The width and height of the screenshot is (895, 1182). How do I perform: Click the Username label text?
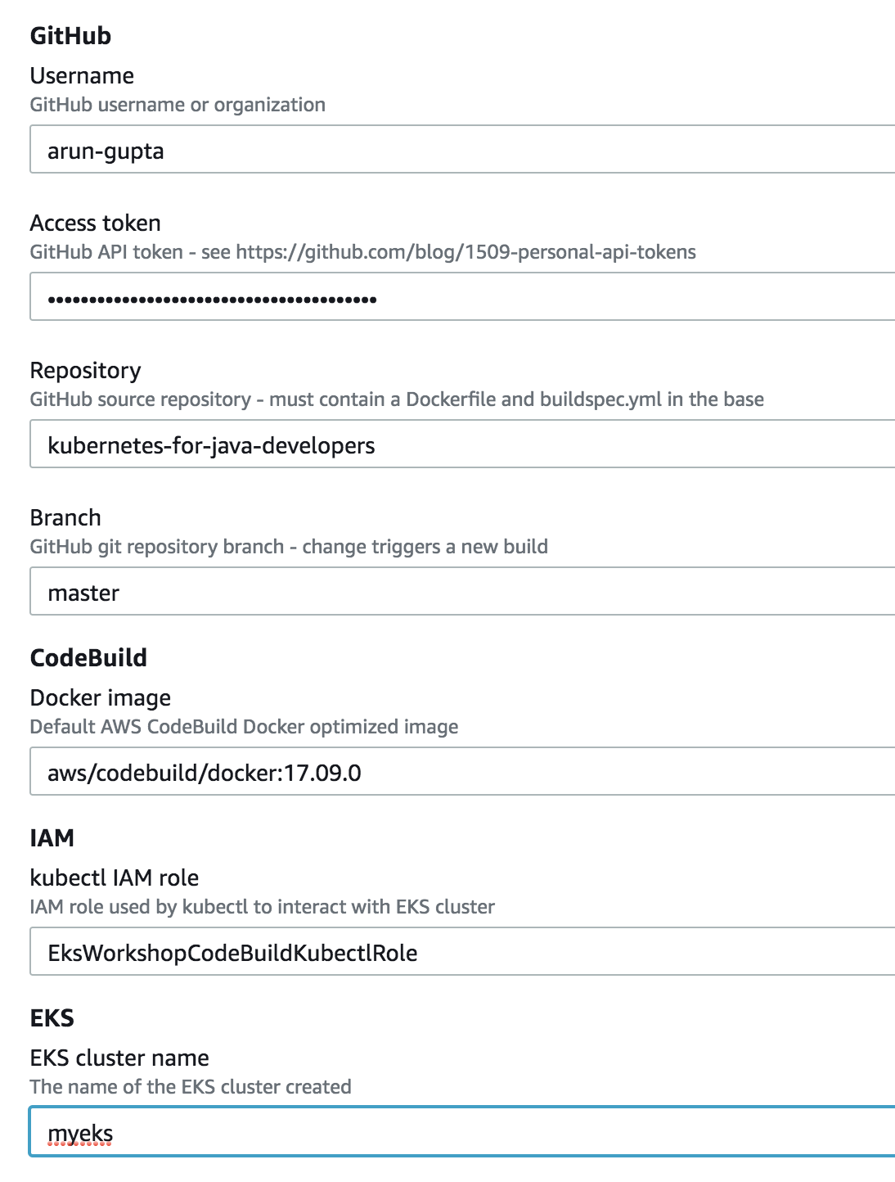(82, 76)
